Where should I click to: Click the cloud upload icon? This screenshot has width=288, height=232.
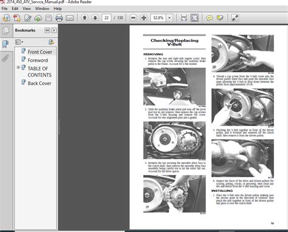[38, 18]
